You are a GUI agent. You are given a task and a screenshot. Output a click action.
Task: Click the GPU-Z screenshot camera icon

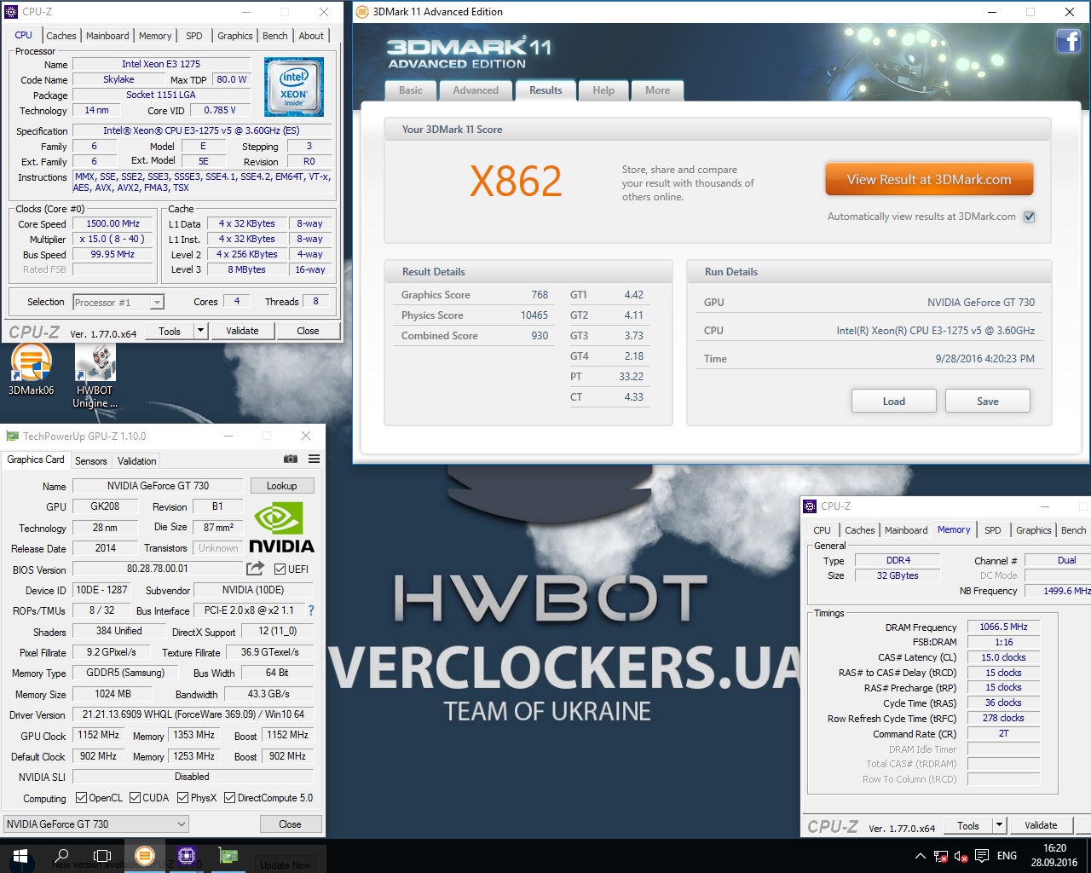click(291, 459)
